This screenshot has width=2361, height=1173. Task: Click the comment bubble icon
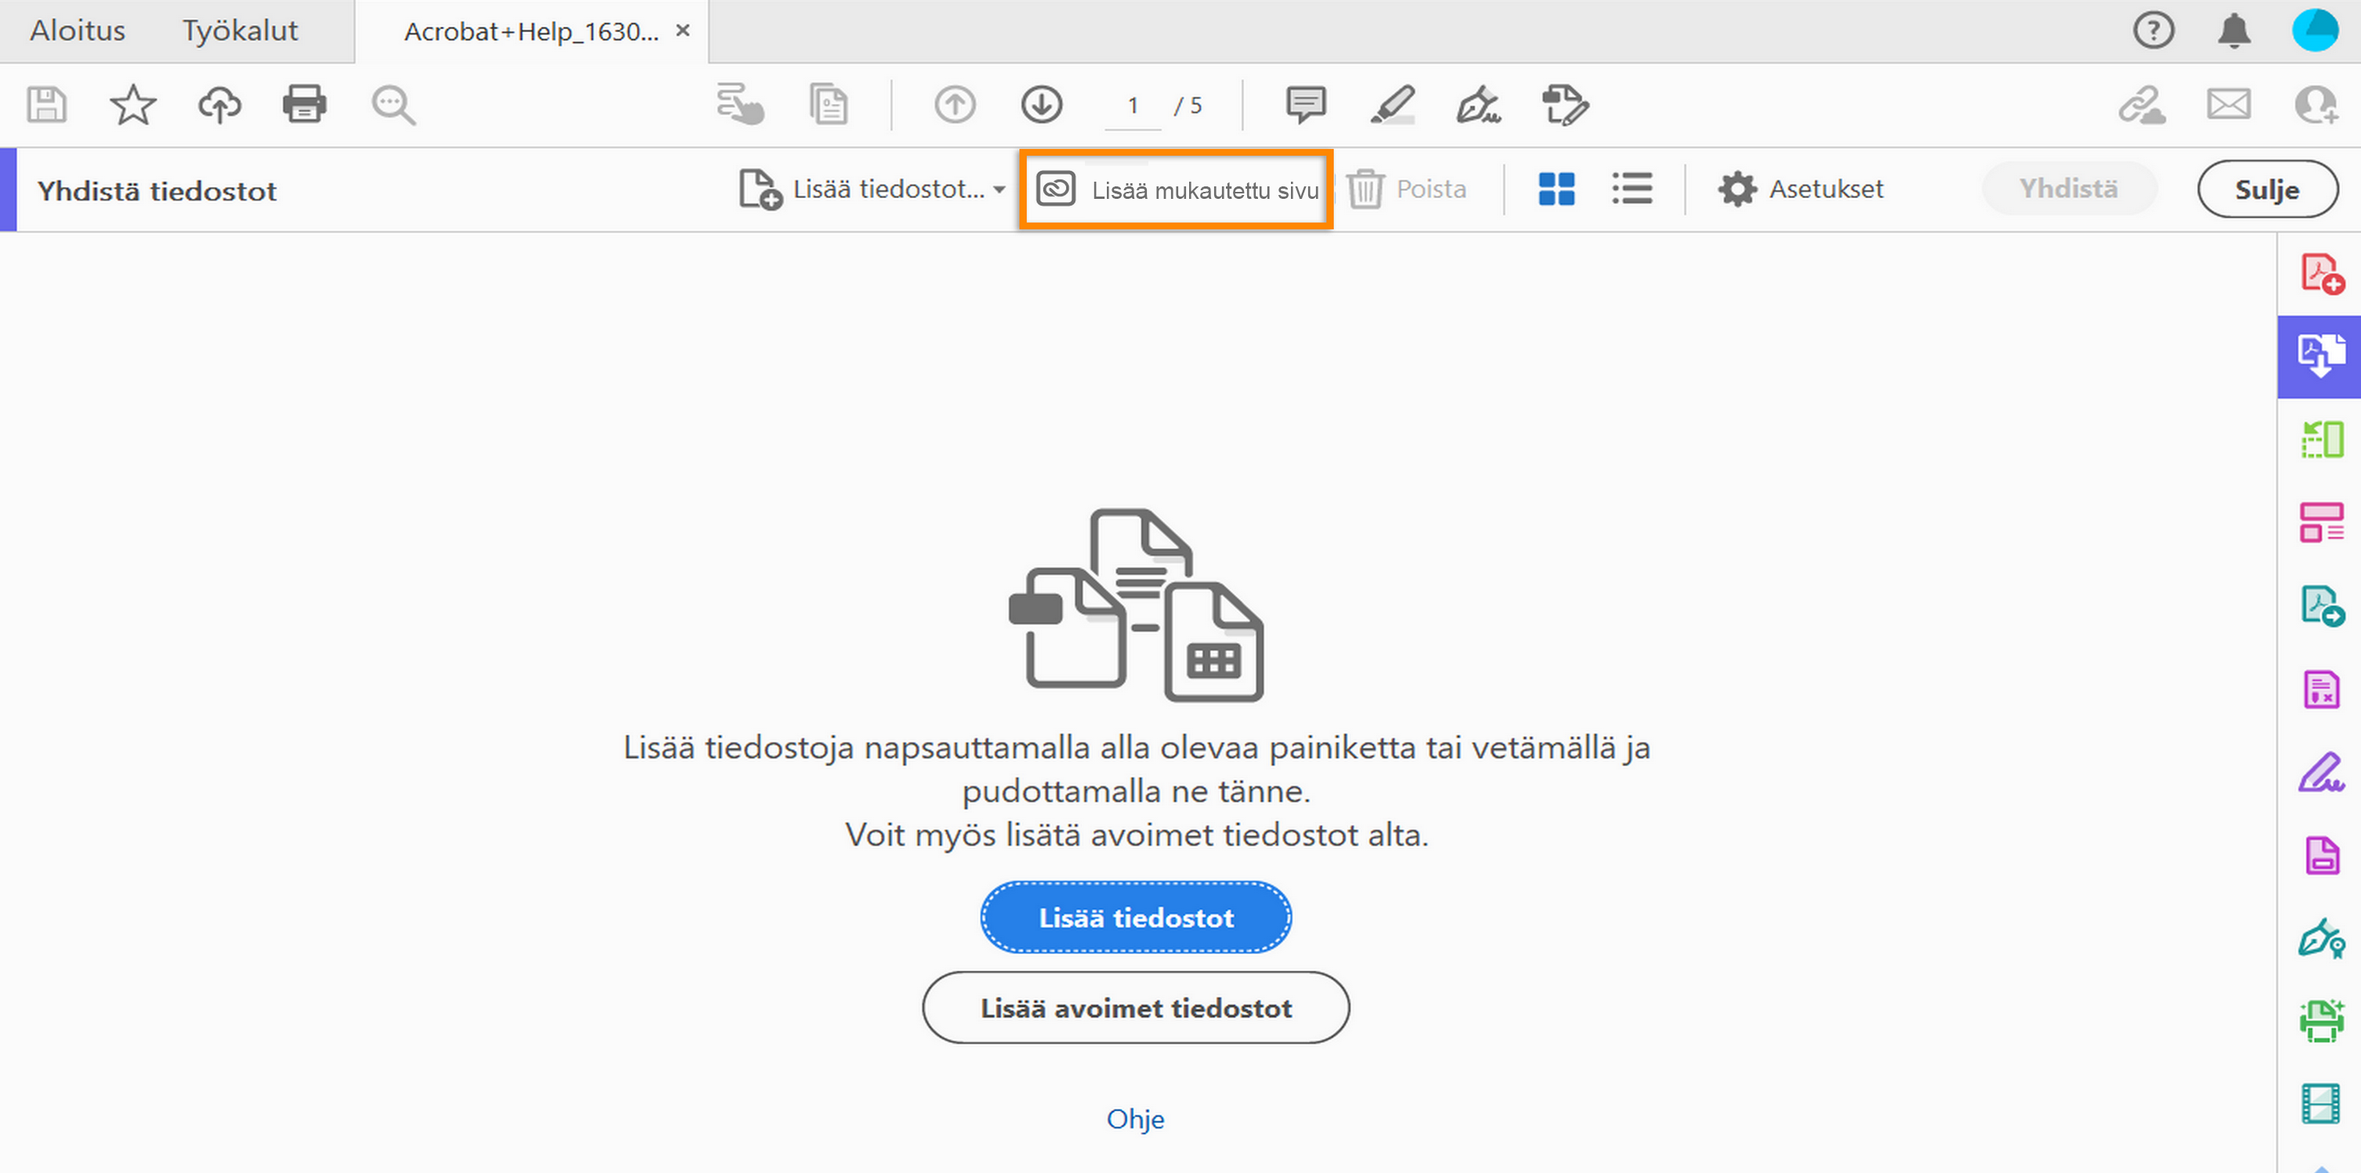1305,104
